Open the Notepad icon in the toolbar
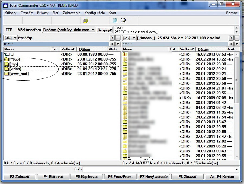 coord(115,21)
